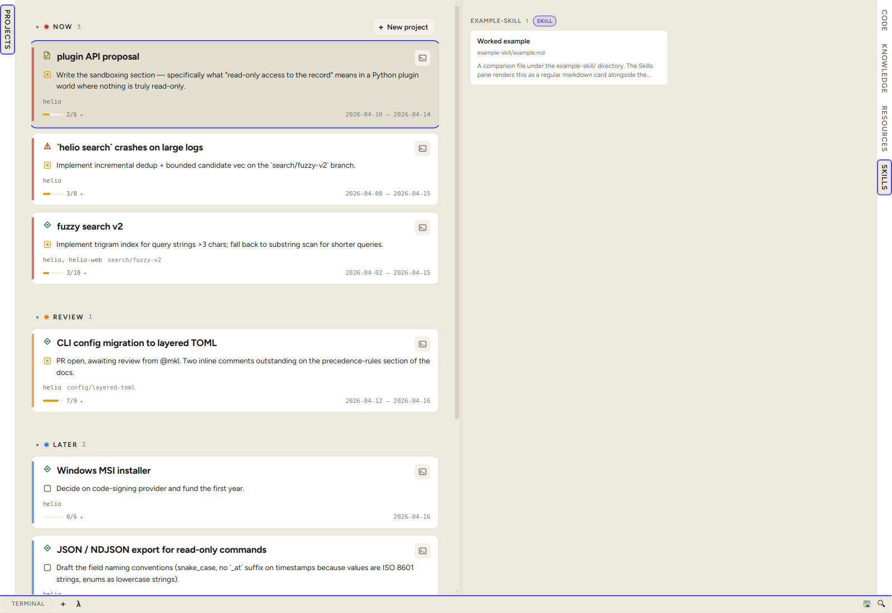The height and width of the screenshot is (613, 892).
Task: Toggle the sandboxing section task checkbox
Action: click(x=47, y=75)
